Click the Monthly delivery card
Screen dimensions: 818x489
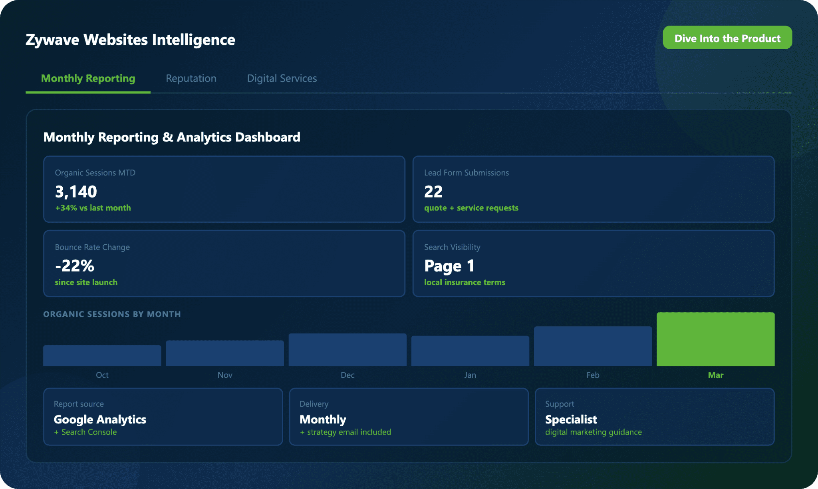pos(409,417)
